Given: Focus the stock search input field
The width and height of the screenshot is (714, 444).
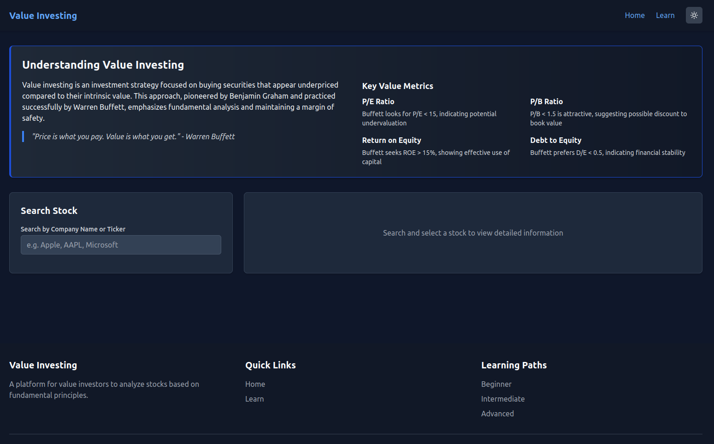Looking at the screenshot, I should pyautogui.click(x=121, y=245).
